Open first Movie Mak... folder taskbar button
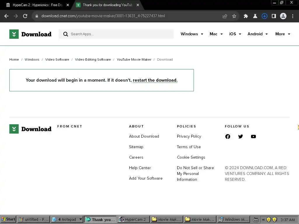Screen dimensions: 299x224 click(166, 219)
